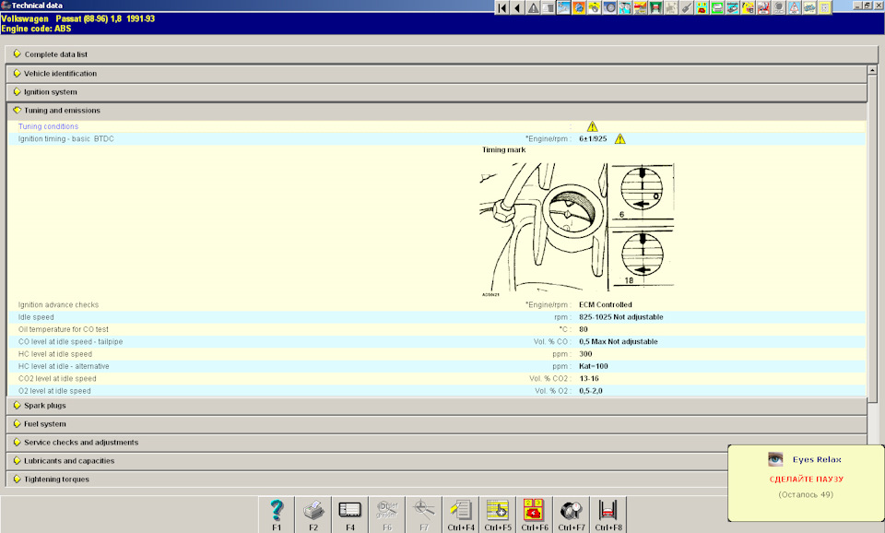Click the 825-1025 Not adjustable value
Screen dimensions: 885x533
(x=620, y=317)
